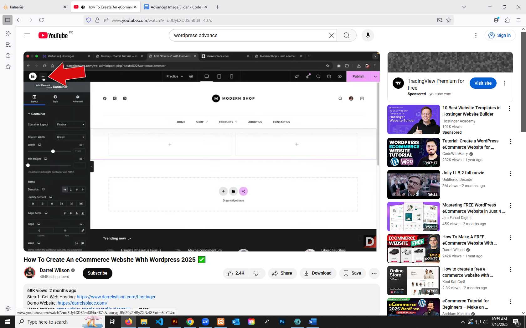Open 10 Best Website Templates sponsored title
526x328 pixels.
(472, 111)
